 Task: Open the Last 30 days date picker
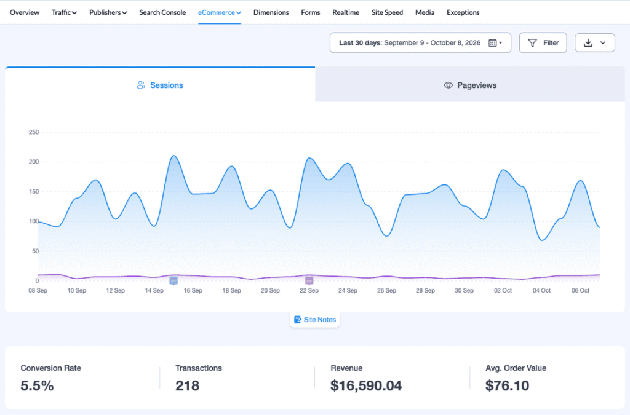[x=420, y=43]
